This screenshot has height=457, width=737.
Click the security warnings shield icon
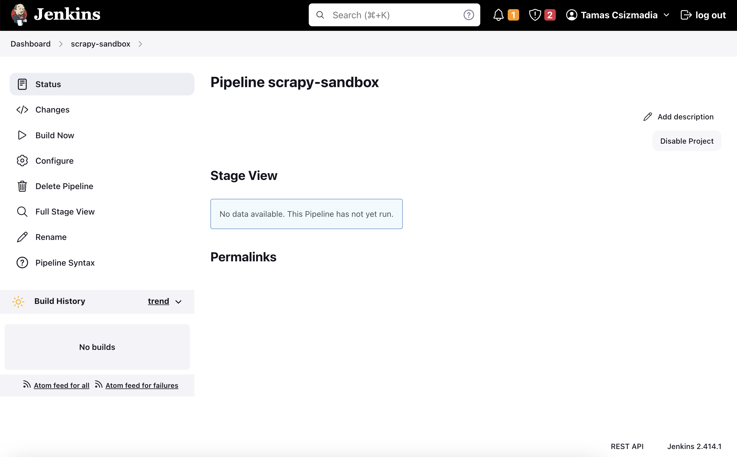point(535,15)
